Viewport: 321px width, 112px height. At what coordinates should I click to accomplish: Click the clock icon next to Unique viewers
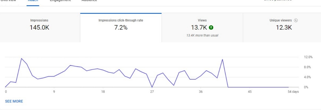[x=296, y=20]
